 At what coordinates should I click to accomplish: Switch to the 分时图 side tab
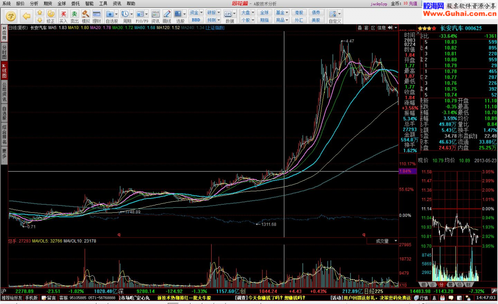(4, 51)
